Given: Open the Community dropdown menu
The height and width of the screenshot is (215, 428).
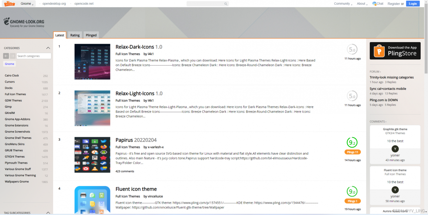Looking at the screenshot, I should click(x=343, y=4).
